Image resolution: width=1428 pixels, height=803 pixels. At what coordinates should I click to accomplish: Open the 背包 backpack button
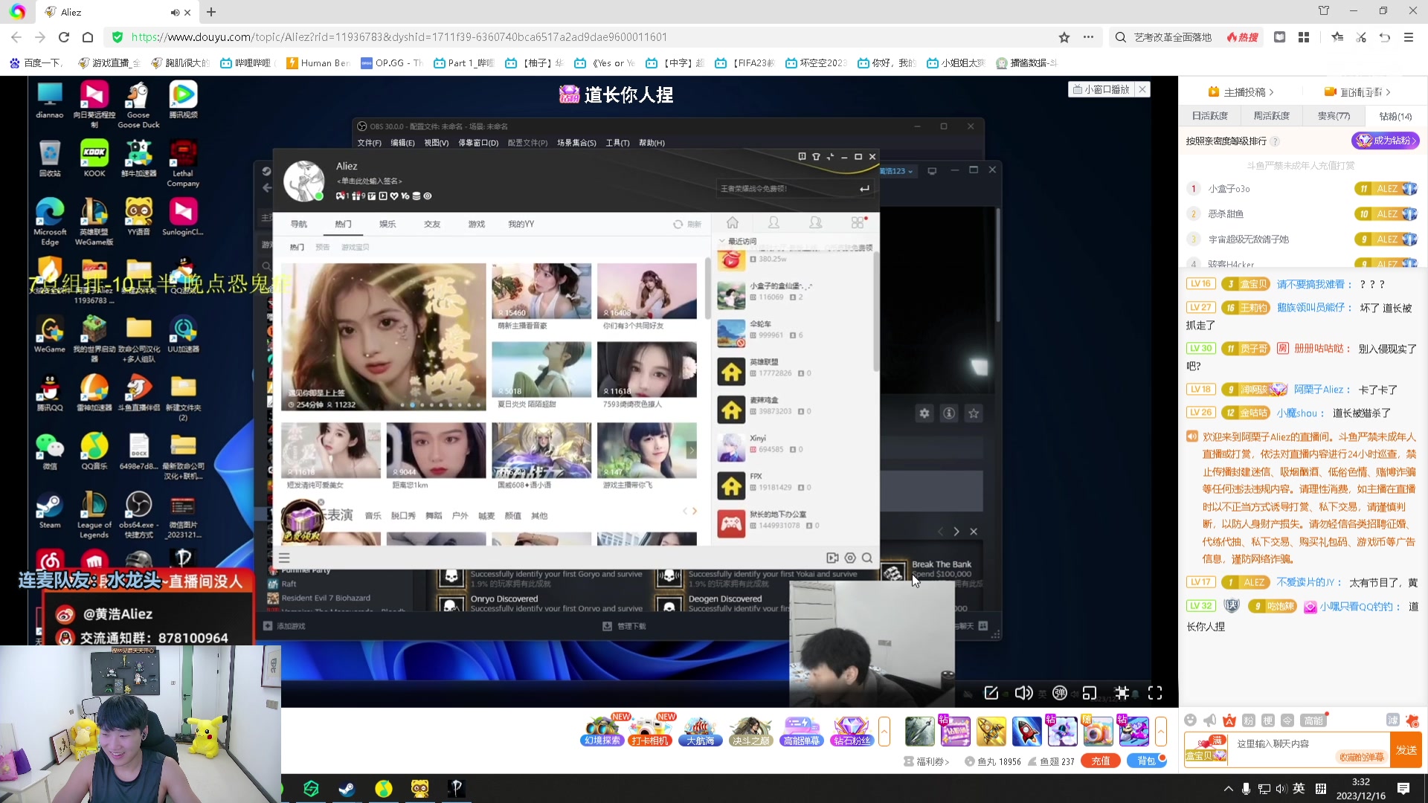[x=1147, y=761]
